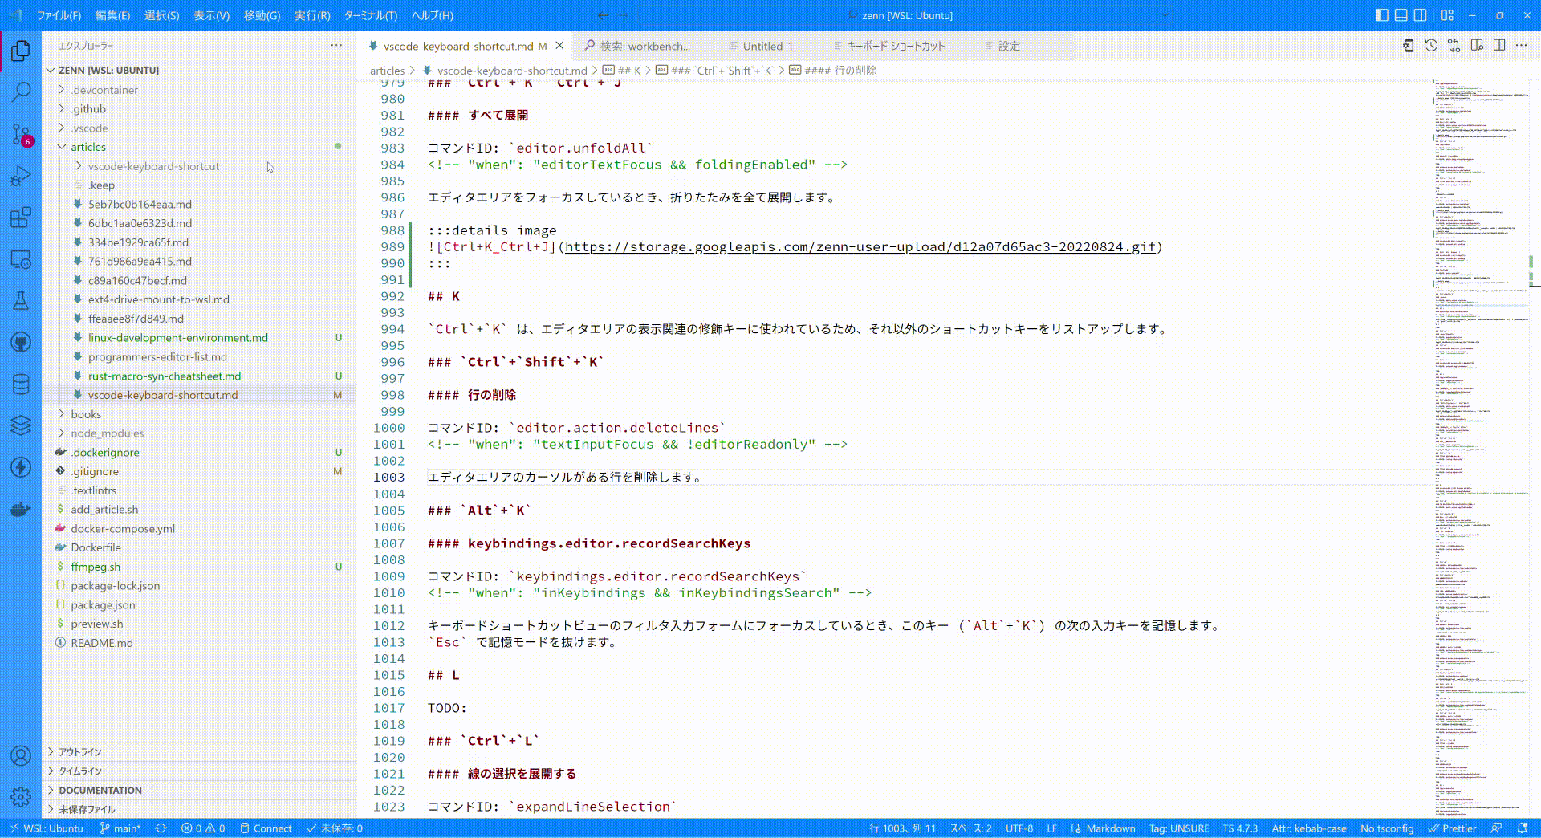Open markdown preview to the side

1477,46
